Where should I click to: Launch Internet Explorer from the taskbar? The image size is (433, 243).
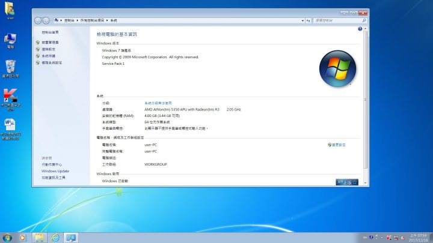(x=55, y=238)
